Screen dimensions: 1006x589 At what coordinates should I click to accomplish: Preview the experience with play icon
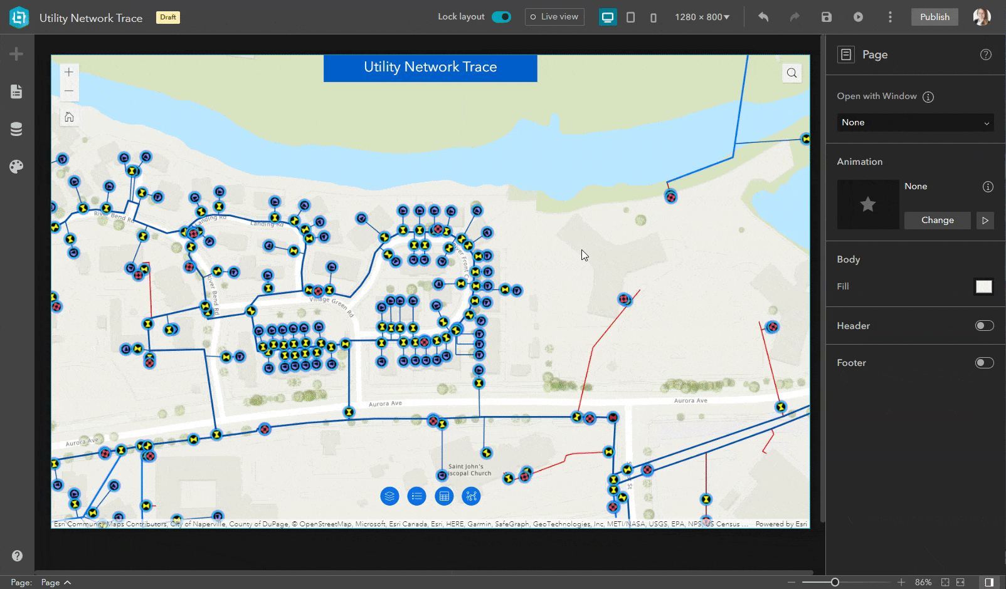click(858, 17)
